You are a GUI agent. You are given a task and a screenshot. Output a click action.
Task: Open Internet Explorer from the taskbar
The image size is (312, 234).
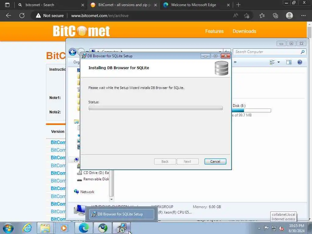pyautogui.click(x=27, y=228)
